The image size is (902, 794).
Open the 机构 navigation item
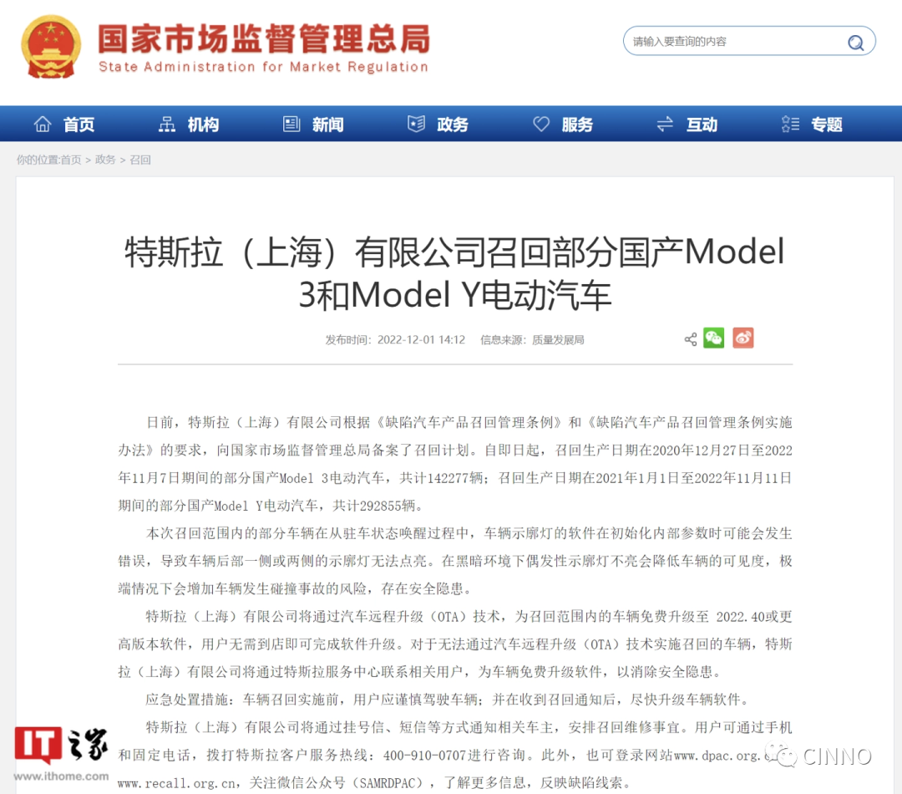[x=203, y=125]
